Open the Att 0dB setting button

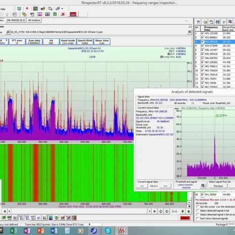[x=51, y=42]
